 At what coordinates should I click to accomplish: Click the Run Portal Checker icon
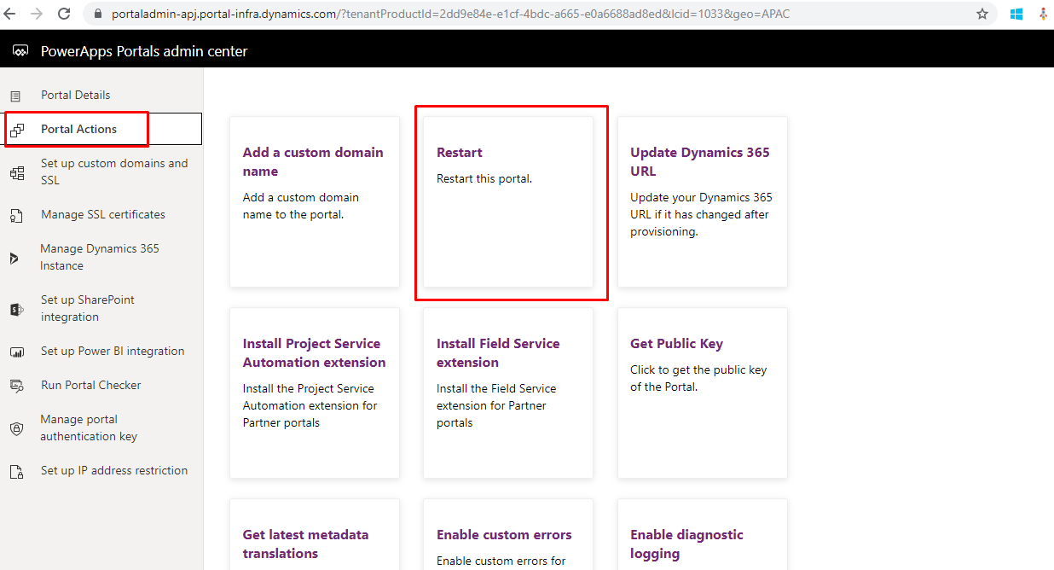click(16, 386)
